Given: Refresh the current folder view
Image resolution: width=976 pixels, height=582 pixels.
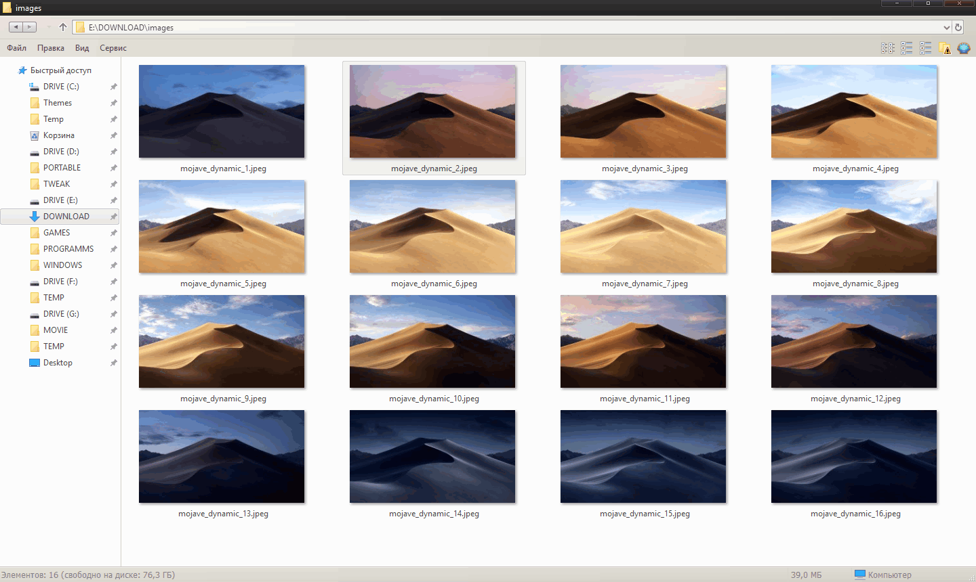Looking at the screenshot, I should point(958,27).
